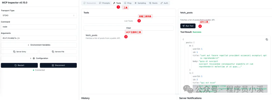Disconnect from the MCP server
The height and width of the screenshot is (100, 272).
coord(58,65)
